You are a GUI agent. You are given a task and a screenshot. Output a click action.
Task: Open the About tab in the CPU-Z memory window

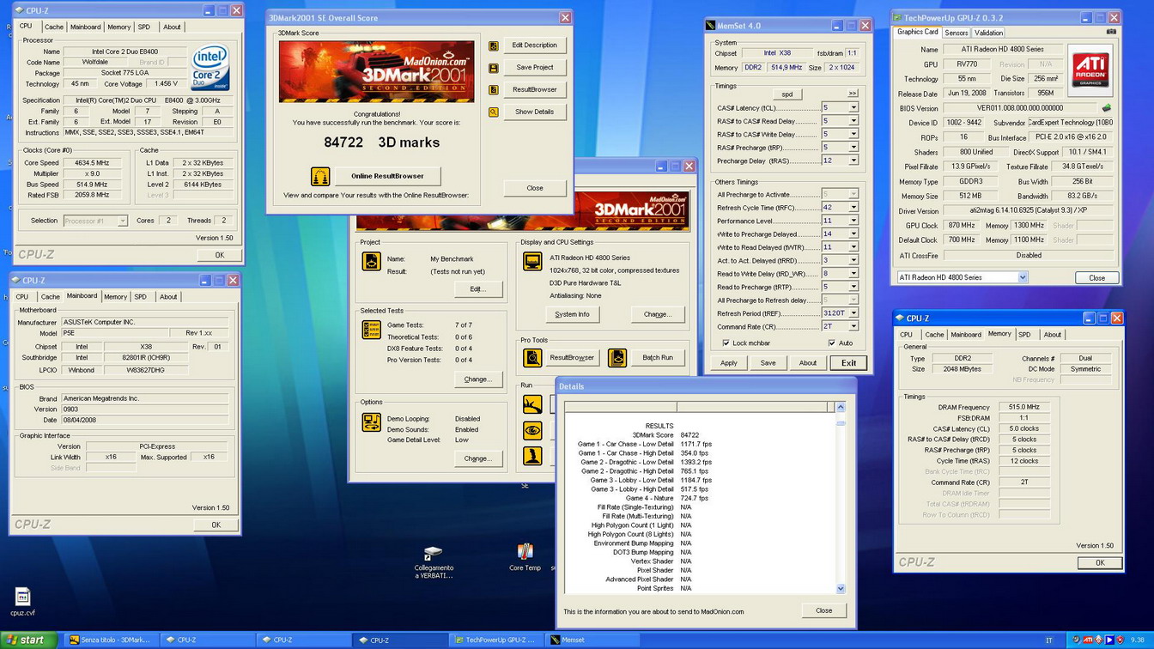tap(1053, 335)
